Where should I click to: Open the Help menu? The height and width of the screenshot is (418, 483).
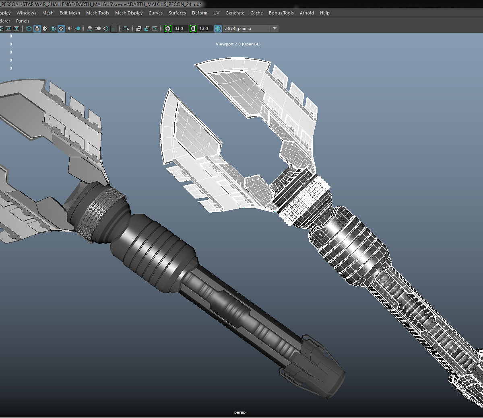click(325, 13)
